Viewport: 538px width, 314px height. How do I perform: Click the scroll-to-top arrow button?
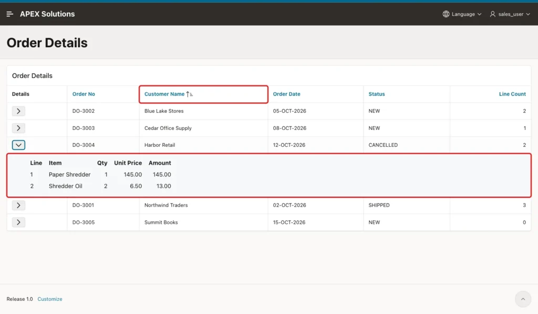[x=523, y=299]
